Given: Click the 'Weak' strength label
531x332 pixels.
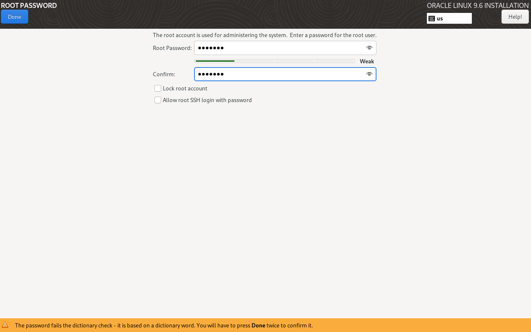Looking at the screenshot, I should (366, 61).
